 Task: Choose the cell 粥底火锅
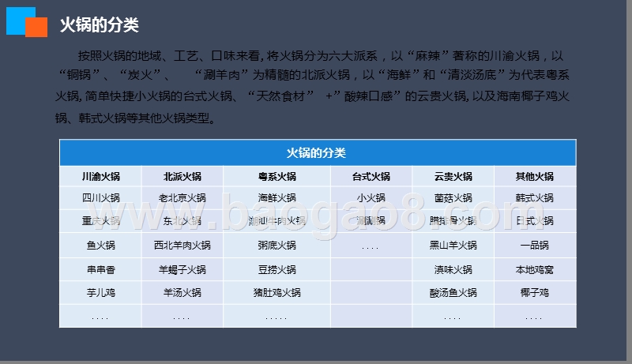coord(277,245)
